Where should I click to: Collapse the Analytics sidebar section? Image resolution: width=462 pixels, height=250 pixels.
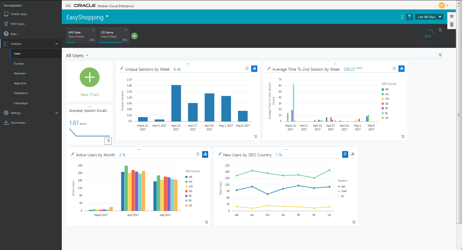click(57, 44)
